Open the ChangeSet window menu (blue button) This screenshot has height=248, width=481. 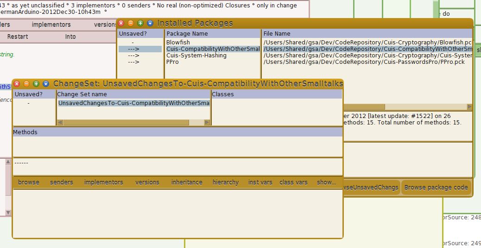point(46,84)
